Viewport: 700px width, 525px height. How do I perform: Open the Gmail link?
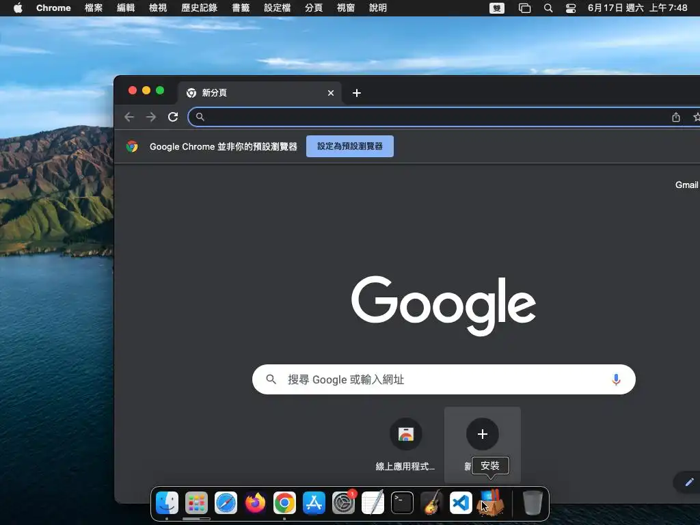(x=686, y=185)
